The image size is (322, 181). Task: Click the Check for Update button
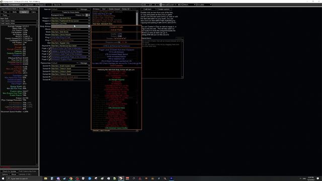(9, 171)
